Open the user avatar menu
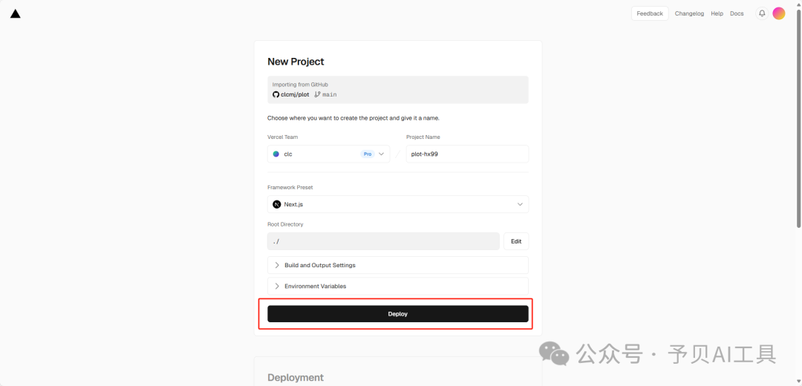802x386 pixels. [779, 13]
